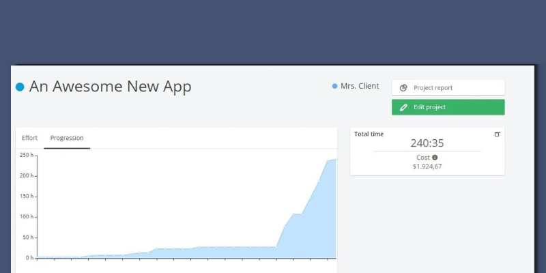Click the blue project color dot beside title
546x273 pixels.
[x=20, y=87]
